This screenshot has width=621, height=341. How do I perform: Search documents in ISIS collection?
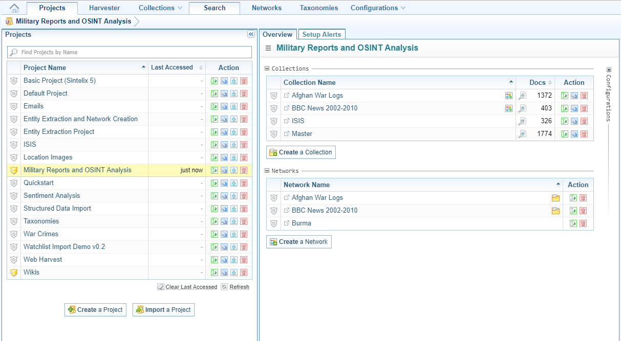coord(522,121)
